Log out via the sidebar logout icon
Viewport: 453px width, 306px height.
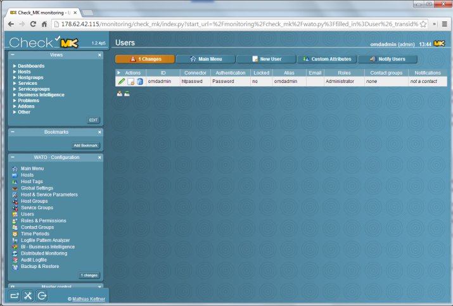click(x=42, y=296)
